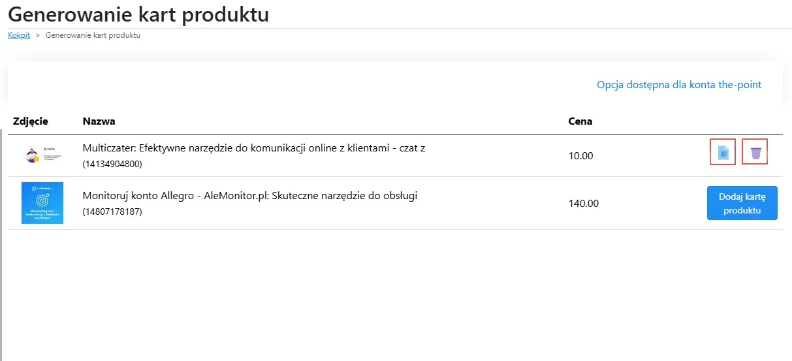Select the 'Monitoruj konto Allegro' product name

[249, 196]
